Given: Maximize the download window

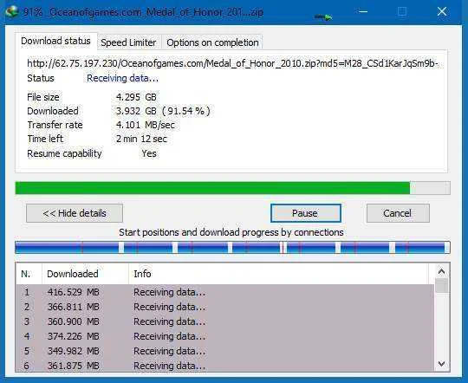Looking at the screenshot, I should coord(402,11).
